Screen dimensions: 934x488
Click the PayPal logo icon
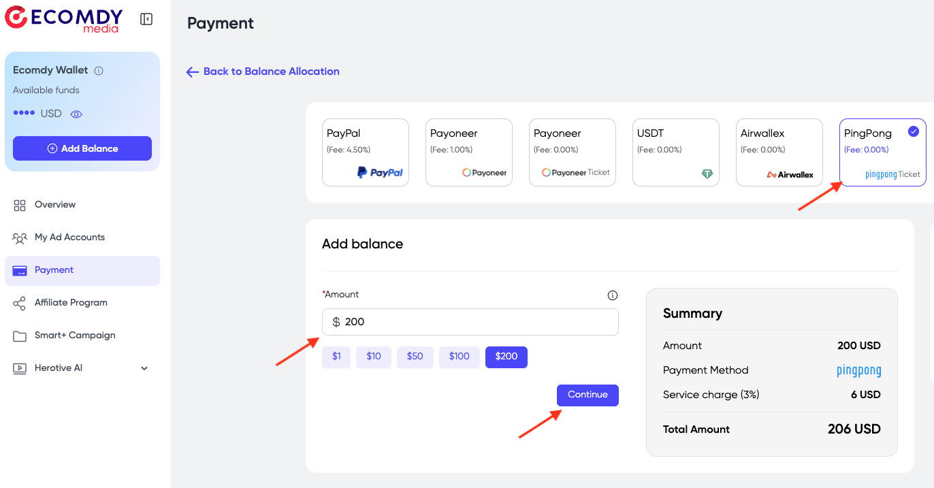pos(380,173)
